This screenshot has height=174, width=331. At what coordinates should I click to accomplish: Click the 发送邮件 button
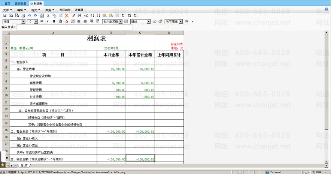pyautogui.click(x=65, y=10)
